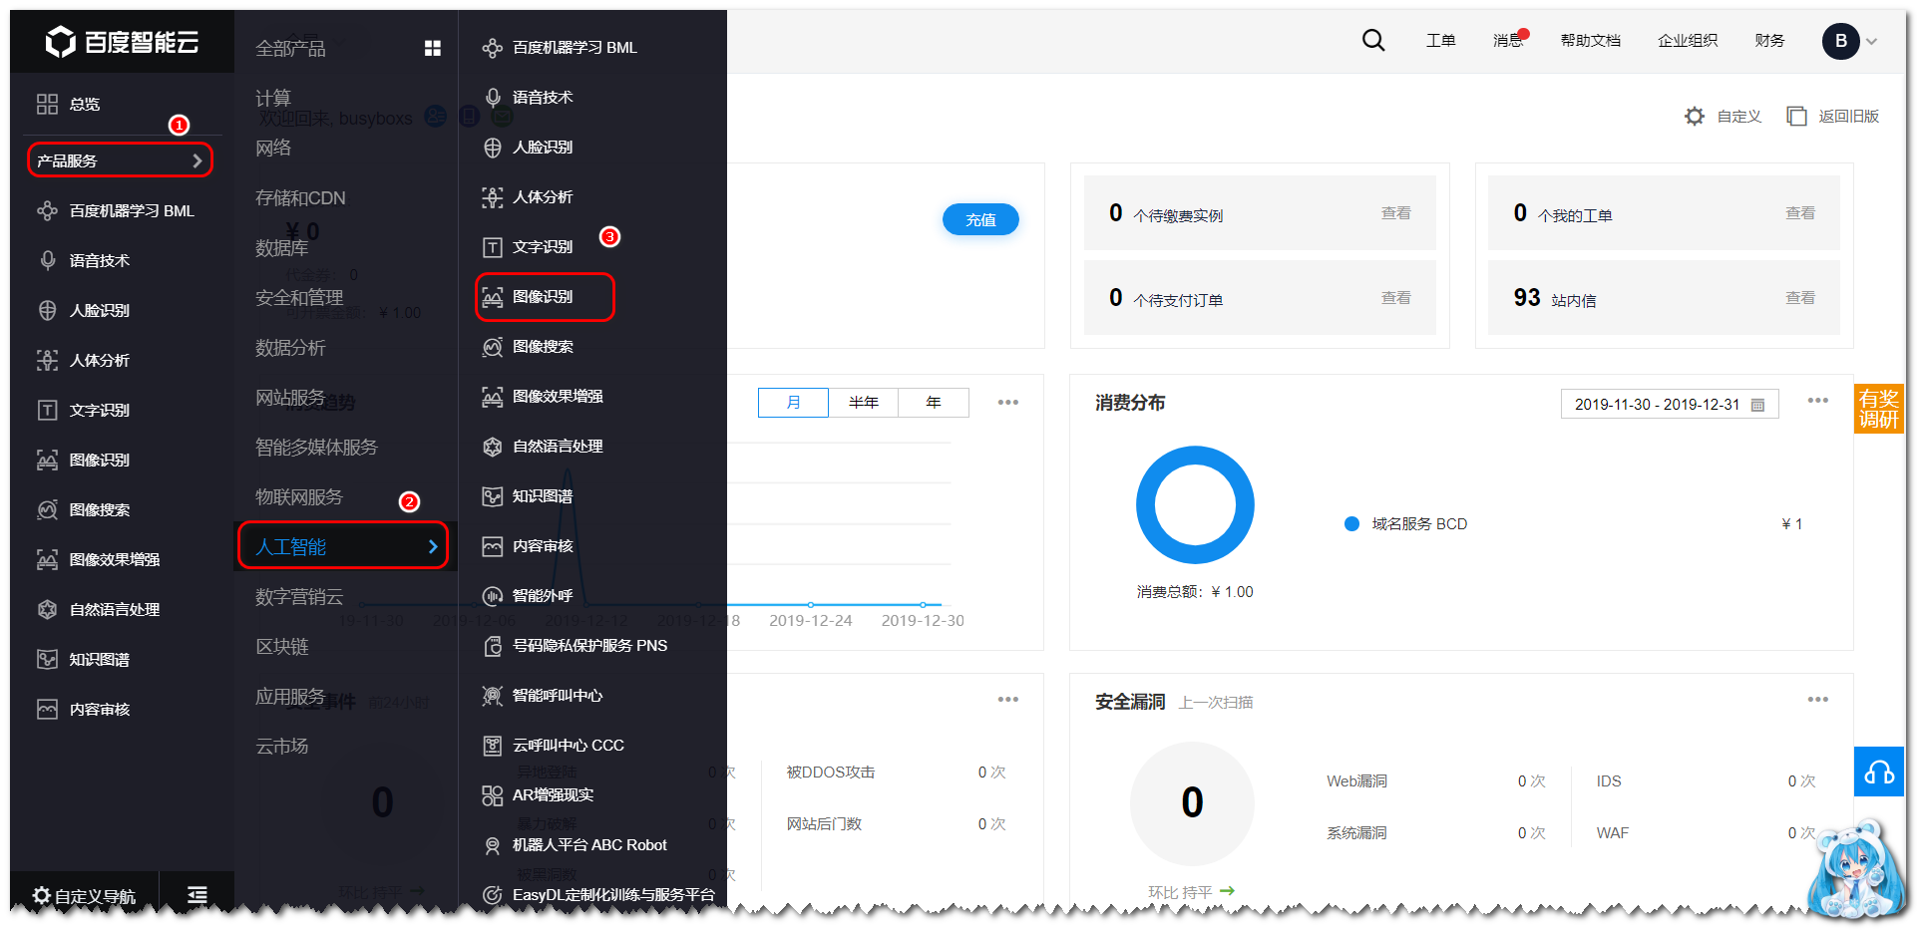Viewport: 1917px width, 931px height.
Task: Click the 自定义导航 gear icon
Action: [41, 895]
